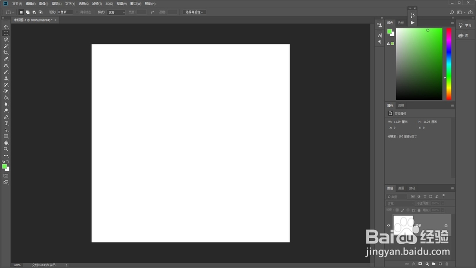The image size is (476, 268).
Task: Switch to the 色板 swatches tab
Action: (401, 23)
